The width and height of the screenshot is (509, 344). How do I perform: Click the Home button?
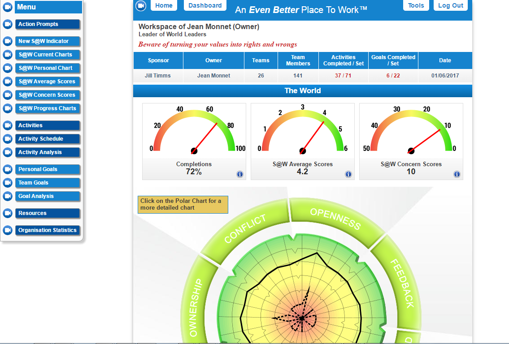click(x=164, y=5)
